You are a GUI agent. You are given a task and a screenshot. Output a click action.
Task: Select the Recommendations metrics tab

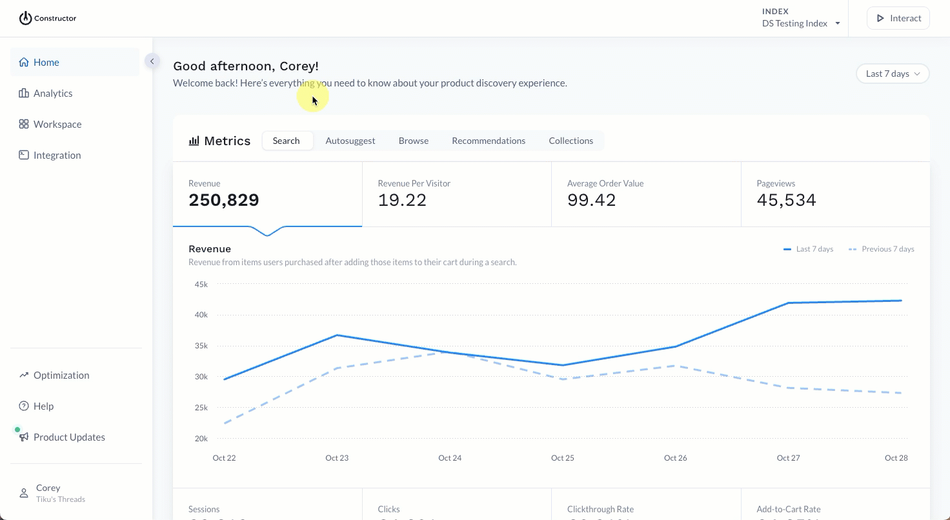(x=489, y=141)
